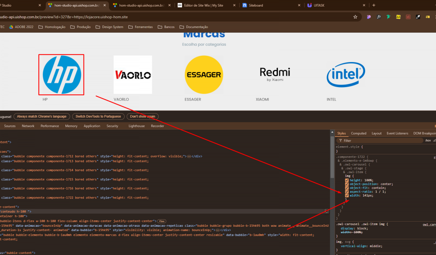
Task: Click the green hummingbird extension icon
Action: [x=388, y=17]
